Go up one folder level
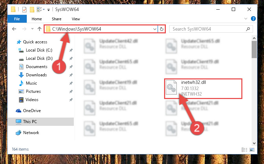This screenshot has width=264, height=164. tap(39, 29)
